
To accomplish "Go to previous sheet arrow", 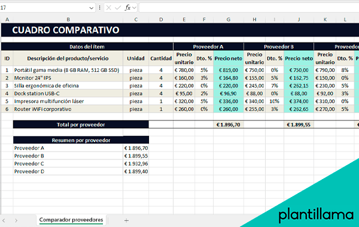I will tap(4, 220).
